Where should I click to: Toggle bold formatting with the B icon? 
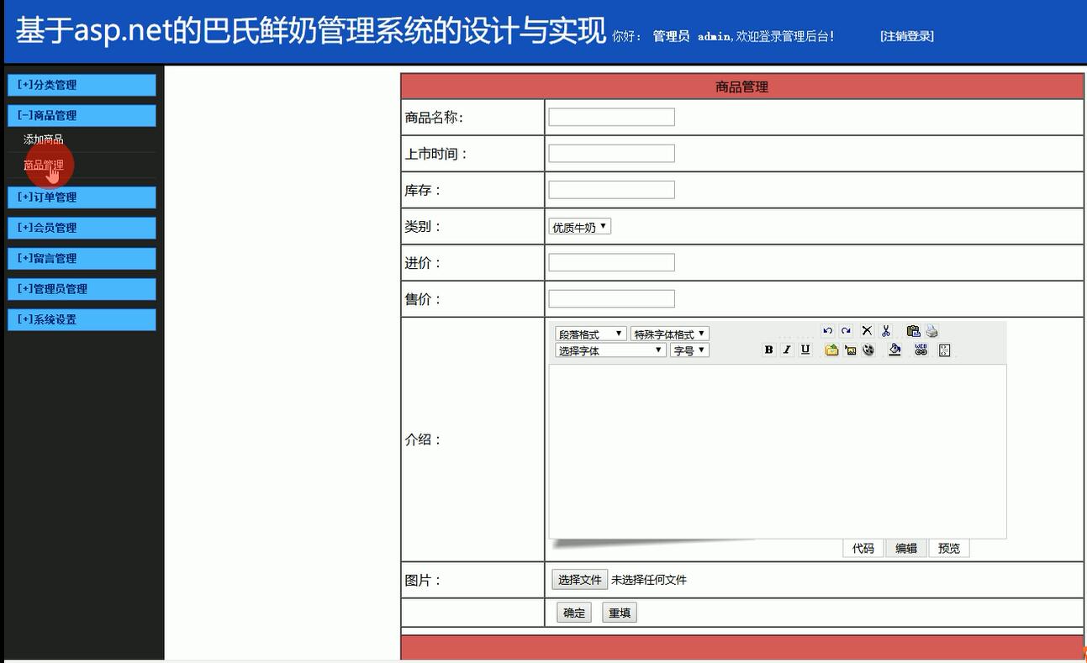click(x=768, y=350)
